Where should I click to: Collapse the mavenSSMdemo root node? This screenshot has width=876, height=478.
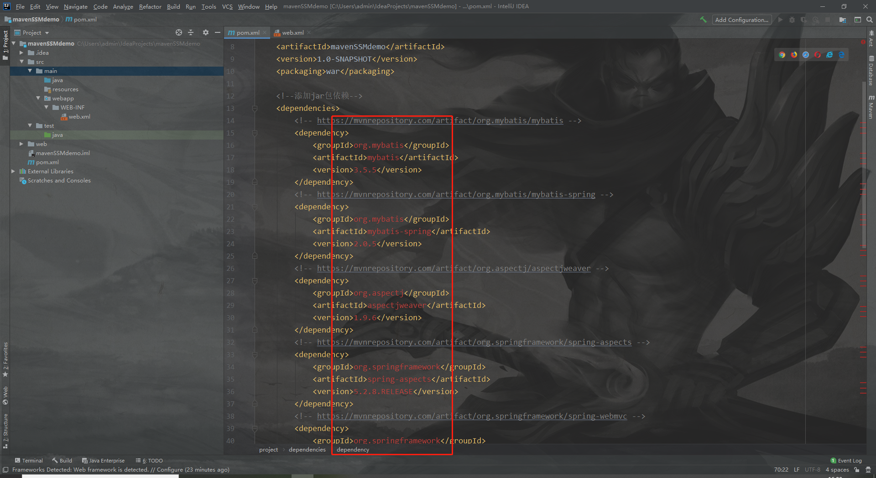[14, 43]
